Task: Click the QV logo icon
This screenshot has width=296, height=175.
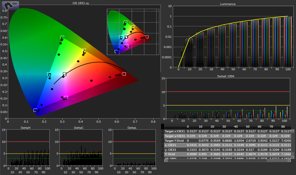Action: coord(10,6)
